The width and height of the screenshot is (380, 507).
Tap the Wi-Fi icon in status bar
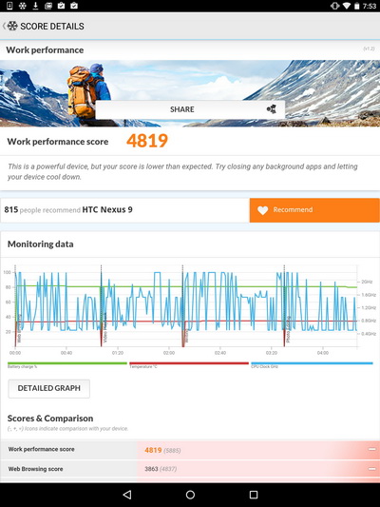tap(347, 6)
